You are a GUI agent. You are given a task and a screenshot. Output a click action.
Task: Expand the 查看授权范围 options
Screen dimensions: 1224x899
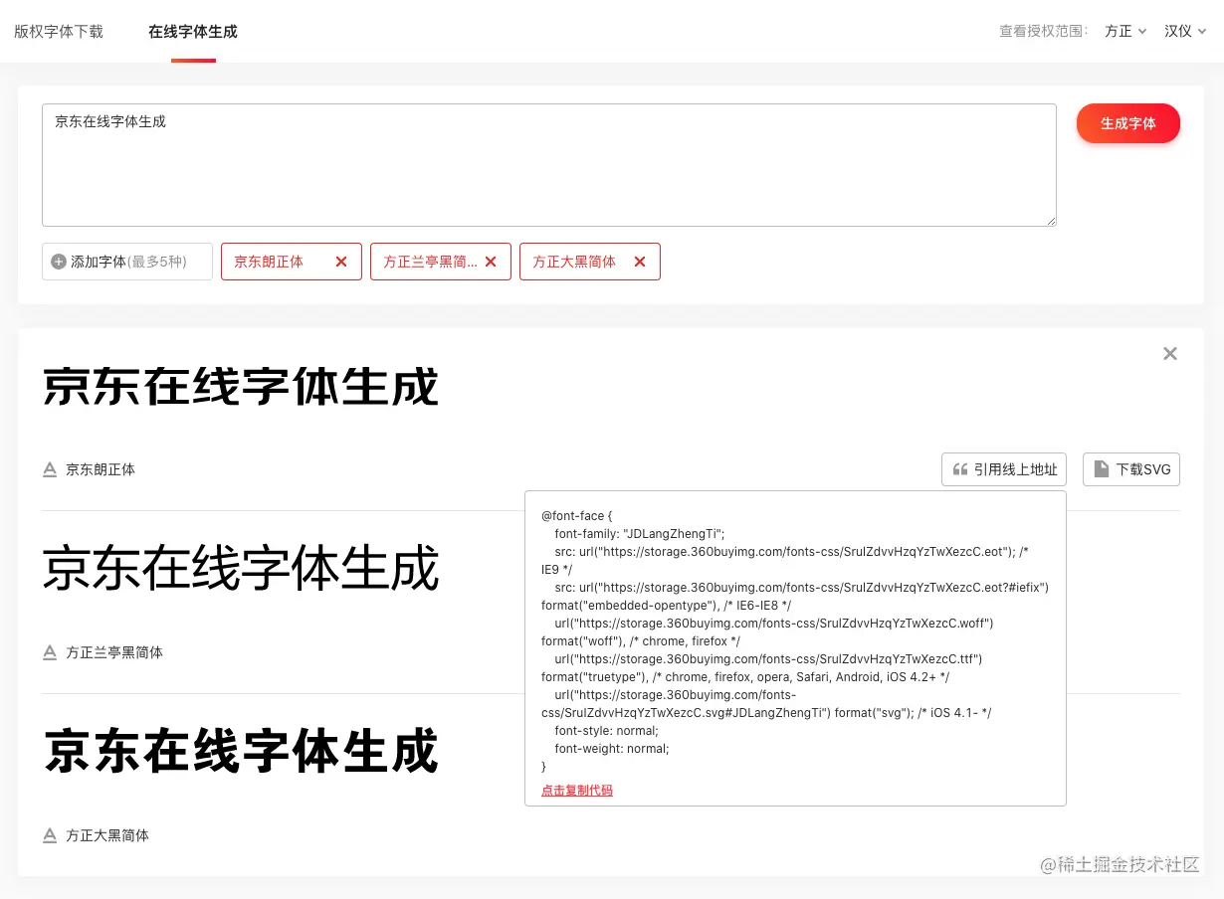tap(1043, 31)
